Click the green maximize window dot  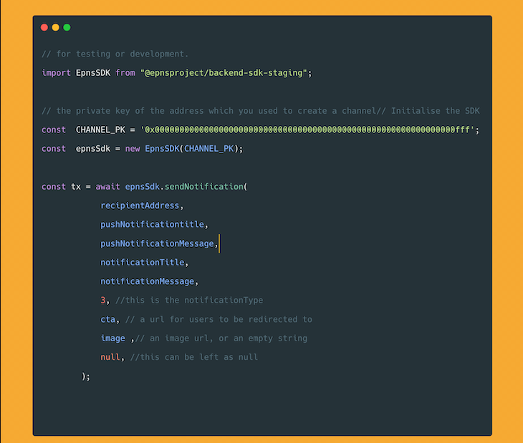pyautogui.click(x=67, y=27)
